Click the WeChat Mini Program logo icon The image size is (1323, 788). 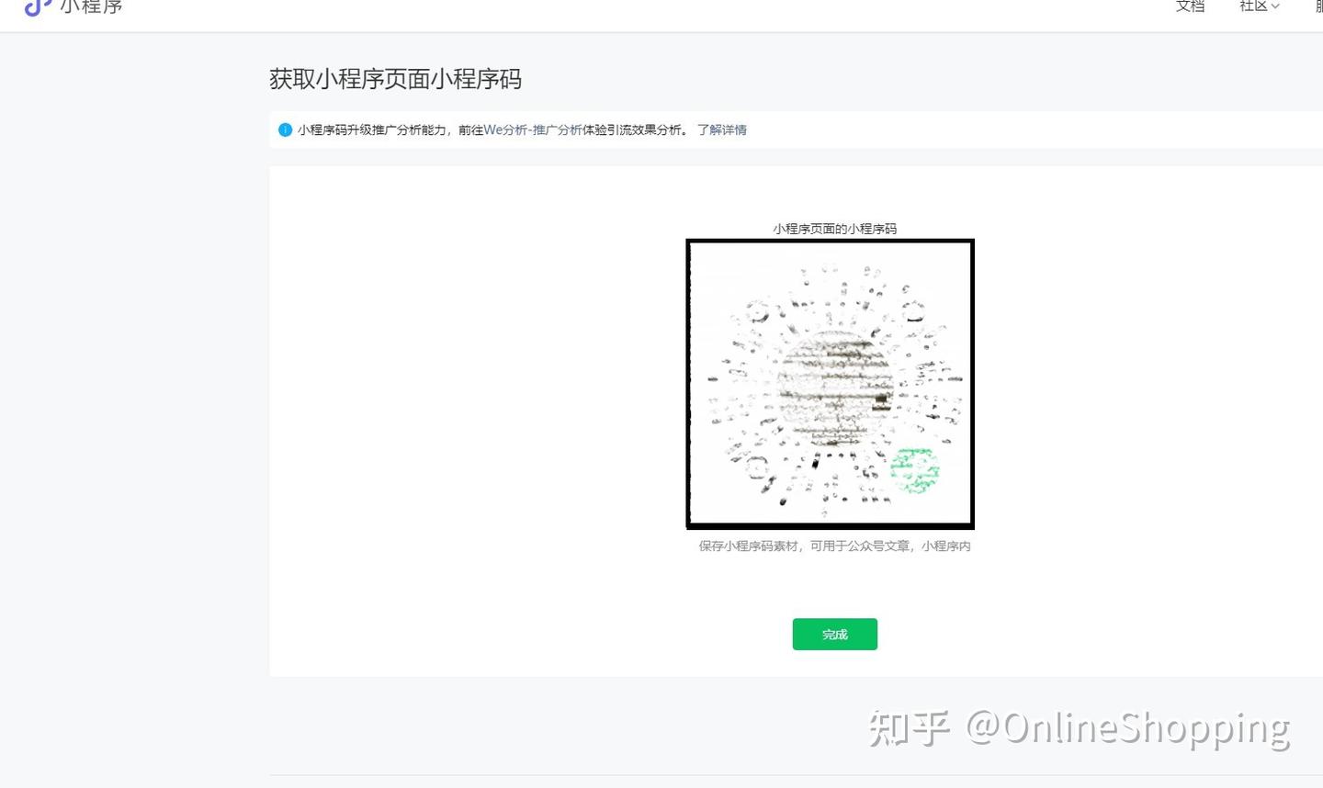click(x=37, y=7)
